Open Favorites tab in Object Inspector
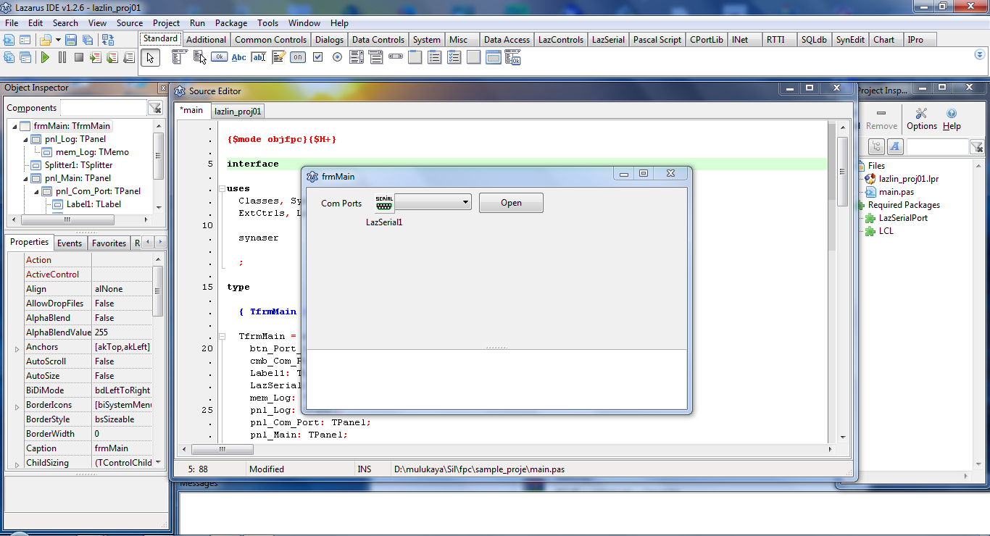Viewport: 990px width, 536px height. (x=109, y=243)
